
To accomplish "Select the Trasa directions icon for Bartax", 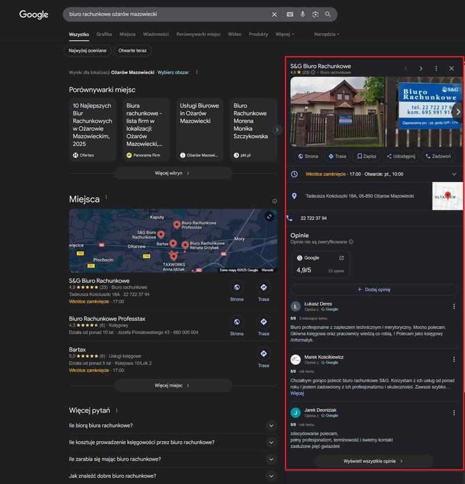I will pyautogui.click(x=263, y=354).
